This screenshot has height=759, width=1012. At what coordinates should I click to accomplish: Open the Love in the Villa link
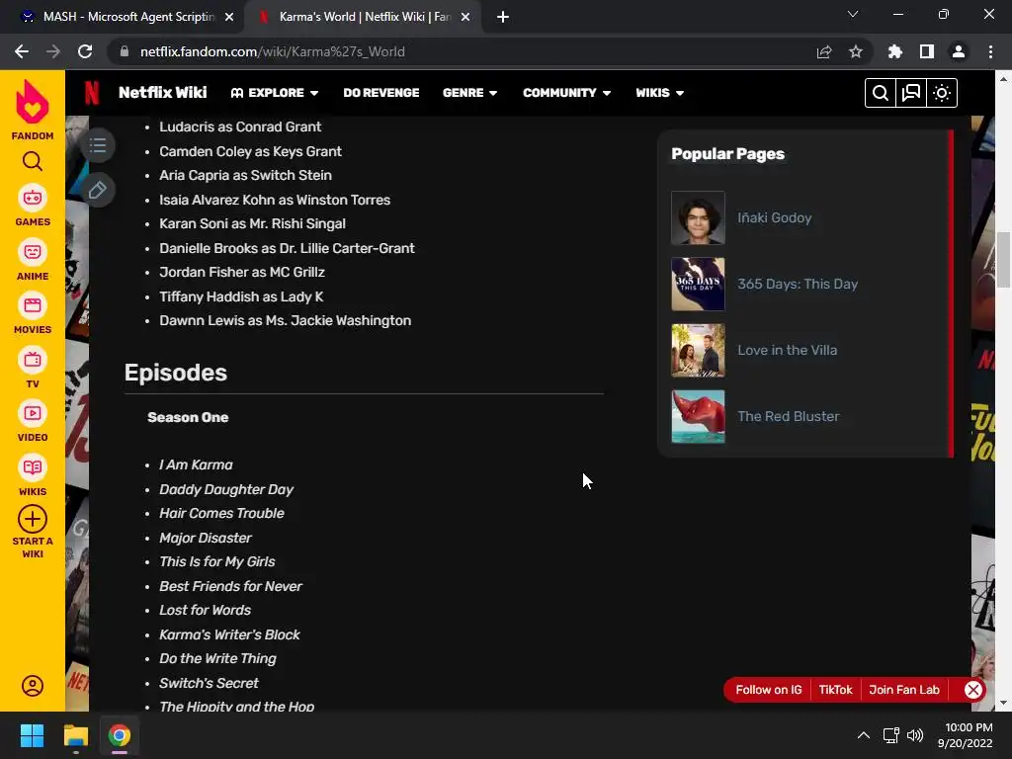coord(788,351)
